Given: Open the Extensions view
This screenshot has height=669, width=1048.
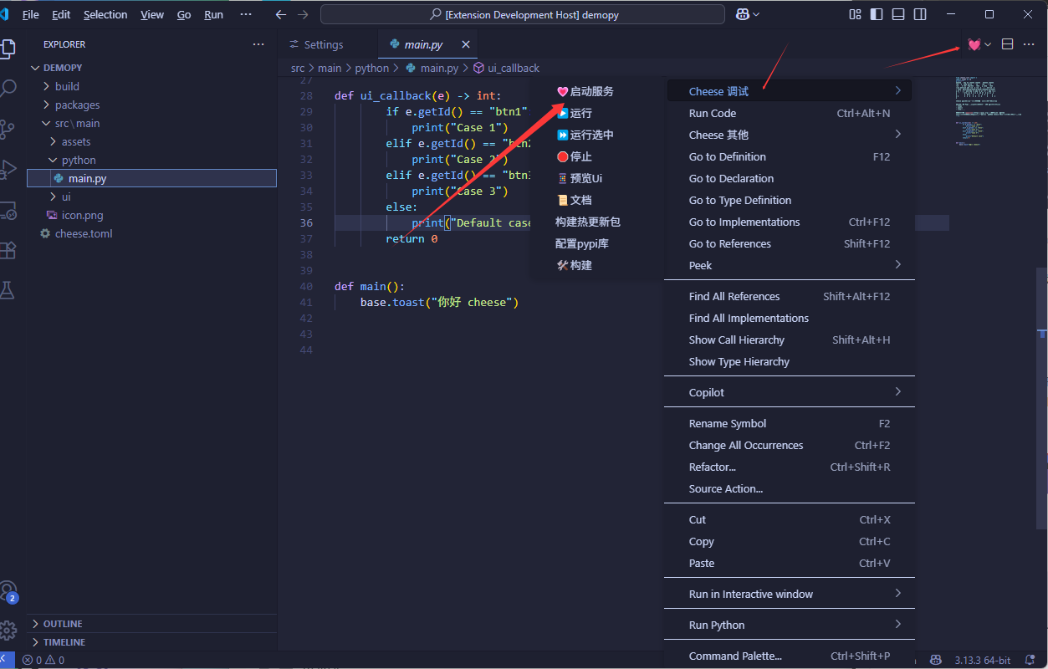Looking at the screenshot, I should (x=8, y=250).
